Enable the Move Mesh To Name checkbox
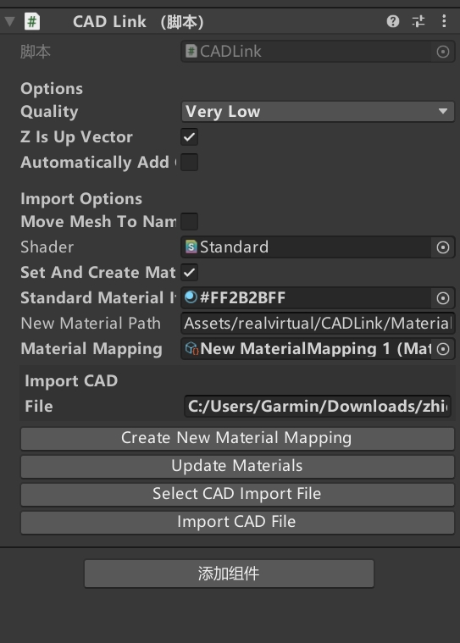The width and height of the screenshot is (460, 643). click(x=190, y=221)
